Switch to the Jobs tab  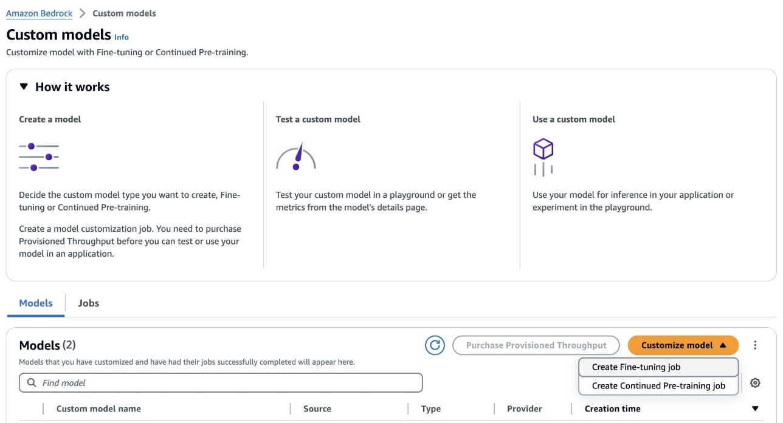[x=88, y=303]
